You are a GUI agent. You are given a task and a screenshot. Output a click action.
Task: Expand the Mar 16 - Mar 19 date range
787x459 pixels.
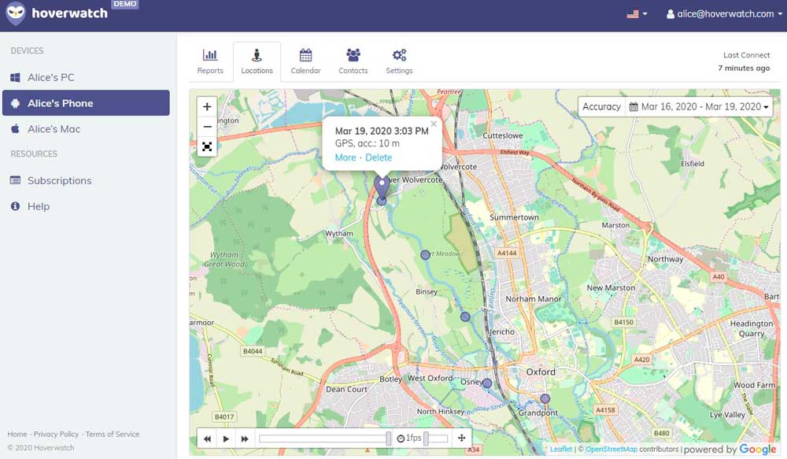click(x=700, y=106)
